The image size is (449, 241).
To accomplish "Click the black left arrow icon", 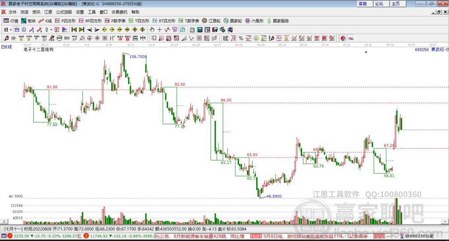I will pos(89,30).
